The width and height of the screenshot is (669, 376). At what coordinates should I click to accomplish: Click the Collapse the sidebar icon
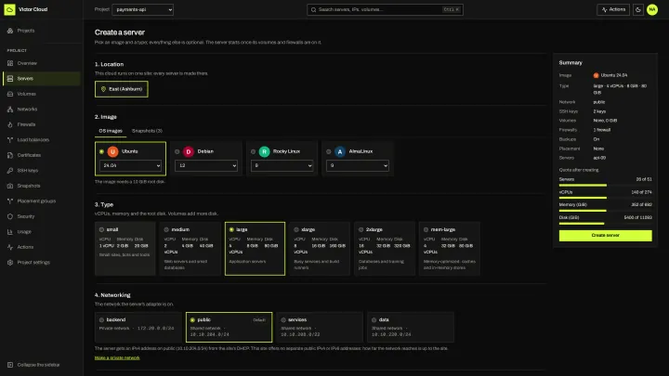(10, 365)
